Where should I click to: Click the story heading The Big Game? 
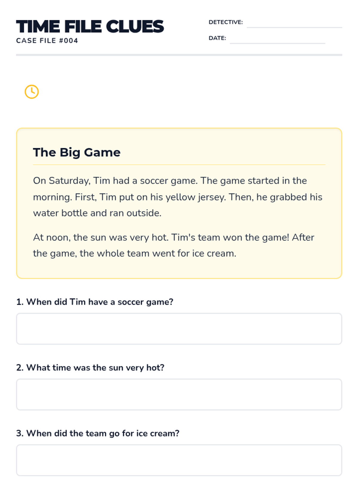click(77, 152)
